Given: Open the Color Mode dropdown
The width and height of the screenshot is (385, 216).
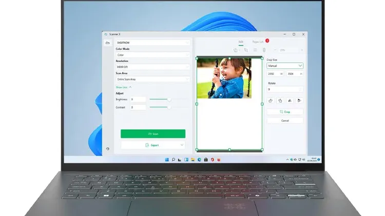Looking at the screenshot, I should pyautogui.click(x=152, y=54).
